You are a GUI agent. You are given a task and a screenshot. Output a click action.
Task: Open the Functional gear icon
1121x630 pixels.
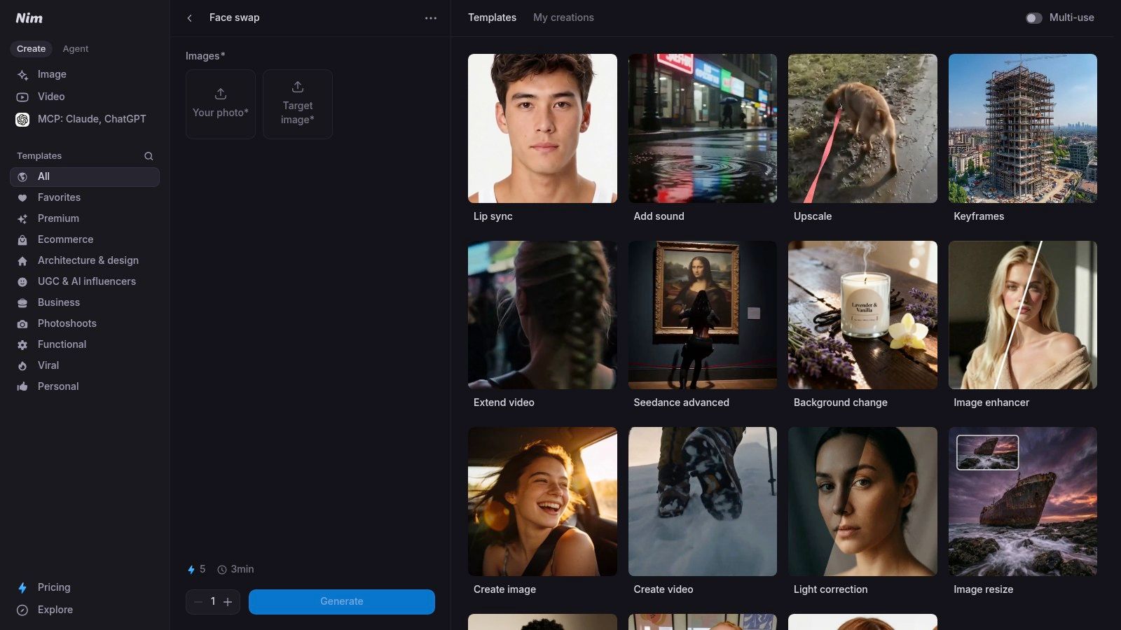(22, 345)
